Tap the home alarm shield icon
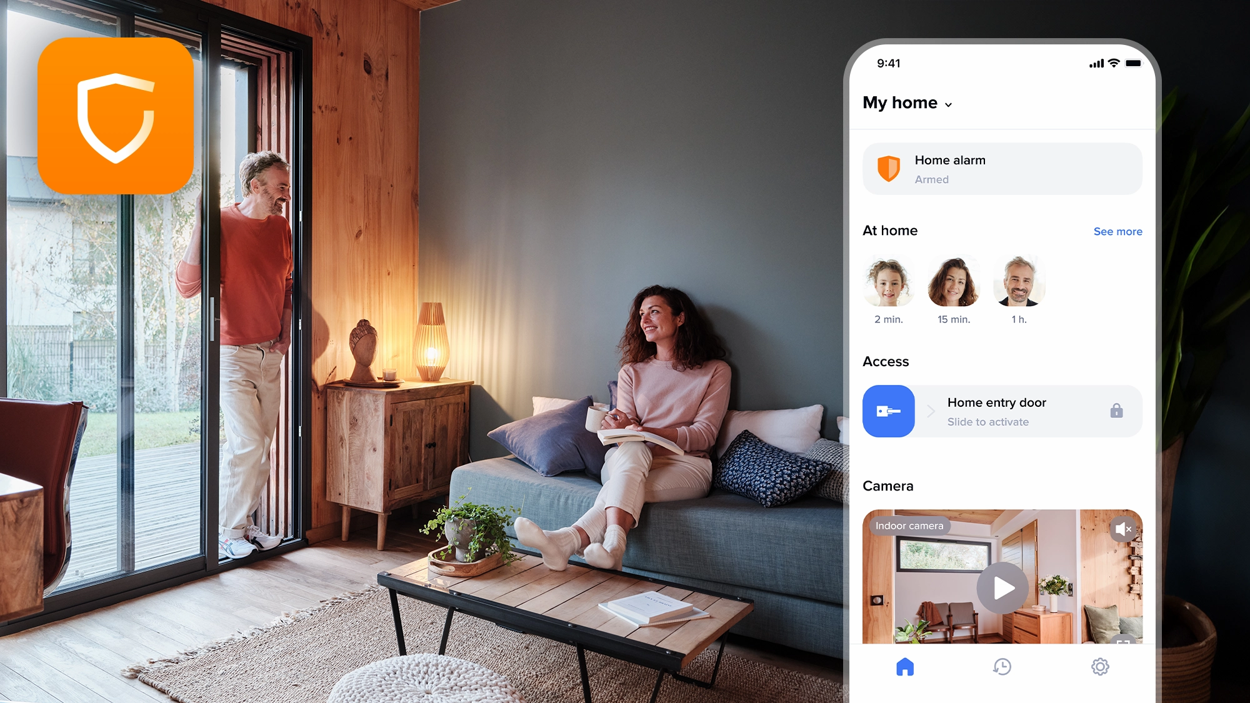Image resolution: width=1250 pixels, height=703 pixels. click(x=890, y=168)
